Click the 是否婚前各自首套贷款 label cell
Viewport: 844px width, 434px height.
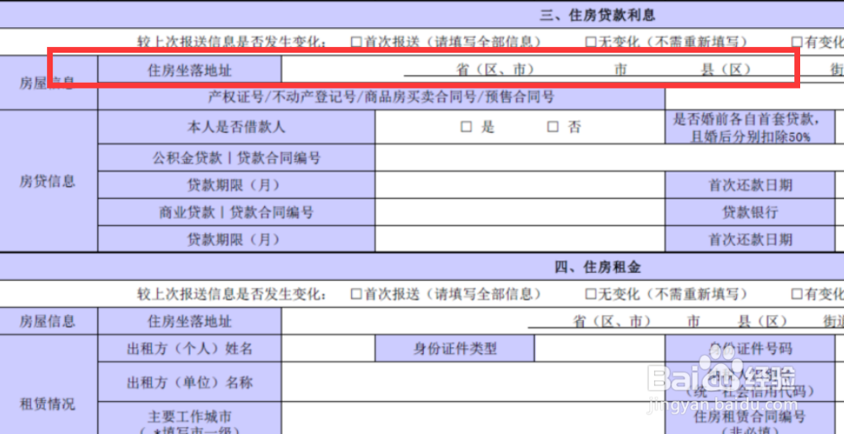point(749,127)
